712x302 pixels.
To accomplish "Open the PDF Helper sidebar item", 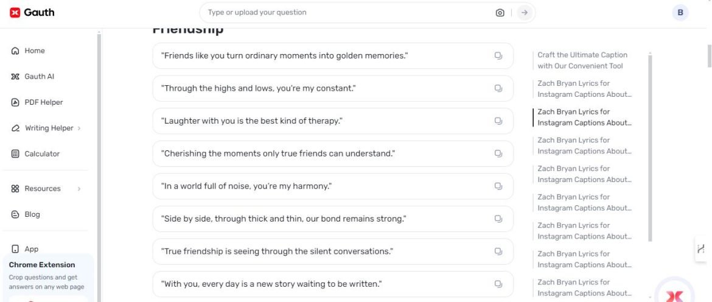I will (43, 102).
